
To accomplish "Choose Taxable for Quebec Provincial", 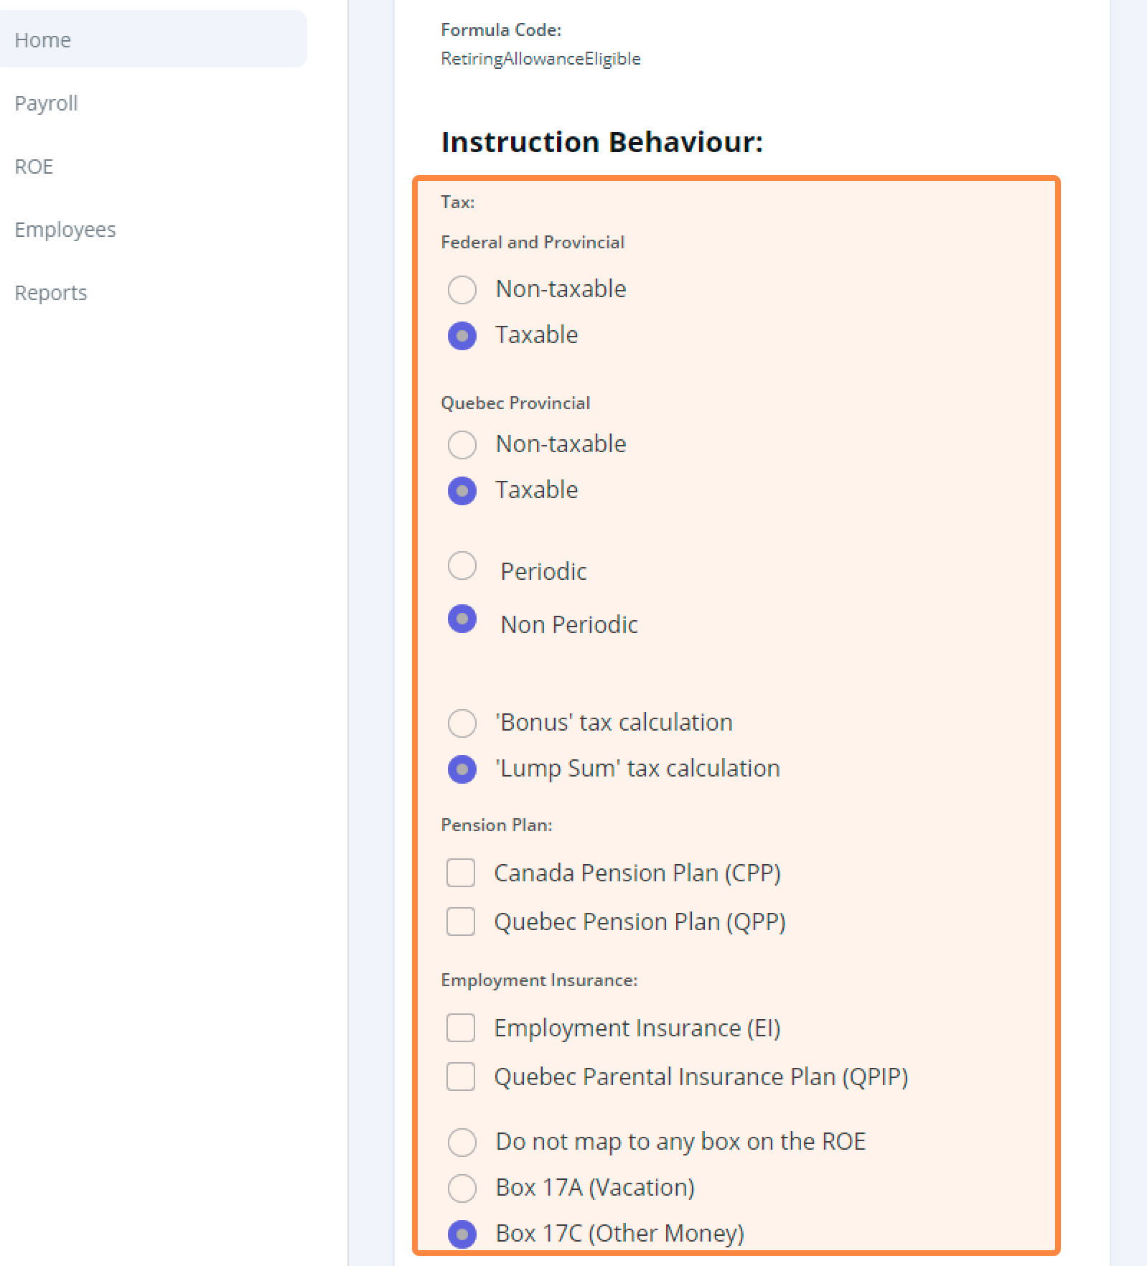I will (x=462, y=491).
